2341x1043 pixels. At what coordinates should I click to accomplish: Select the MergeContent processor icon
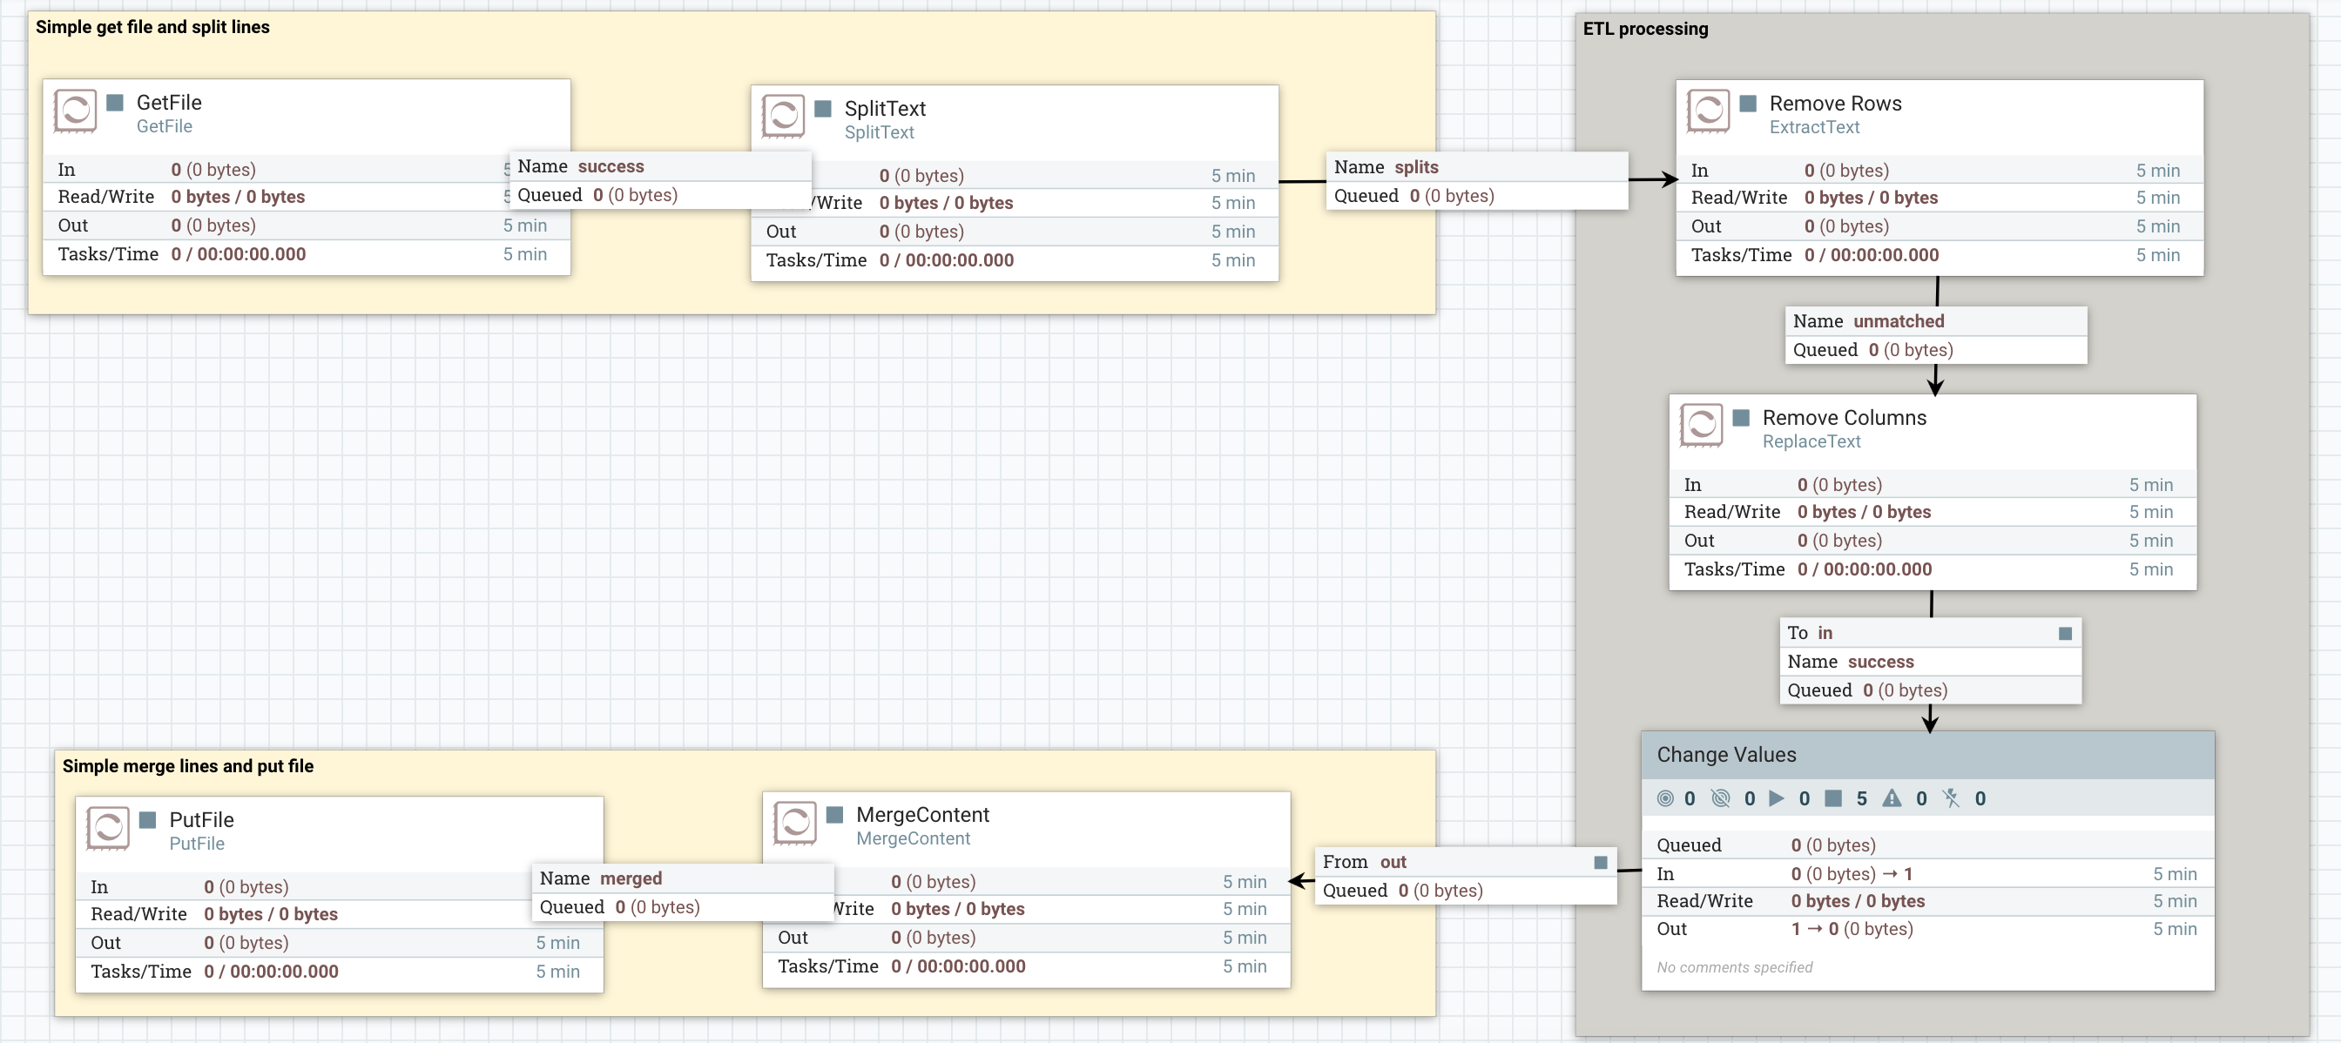point(796,823)
